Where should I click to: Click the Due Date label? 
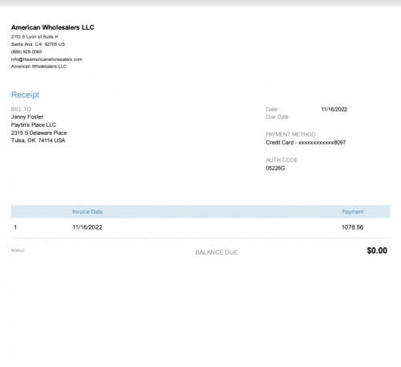pos(277,117)
